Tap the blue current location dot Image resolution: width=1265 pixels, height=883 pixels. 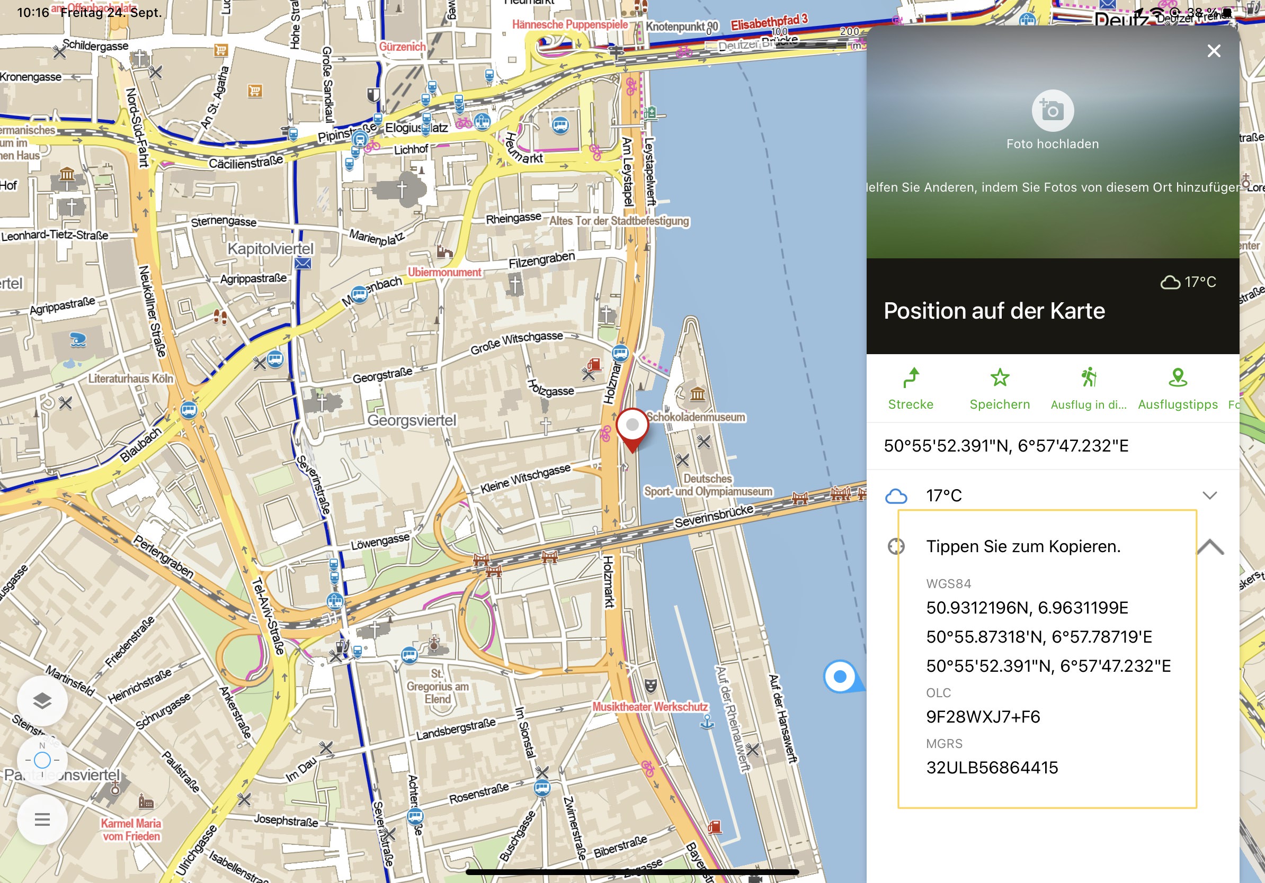coord(839,676)
